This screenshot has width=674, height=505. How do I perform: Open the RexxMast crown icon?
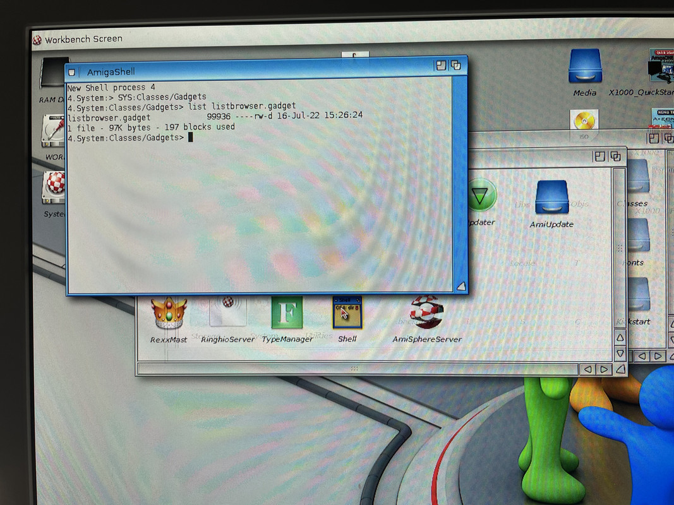coord(169,314)
